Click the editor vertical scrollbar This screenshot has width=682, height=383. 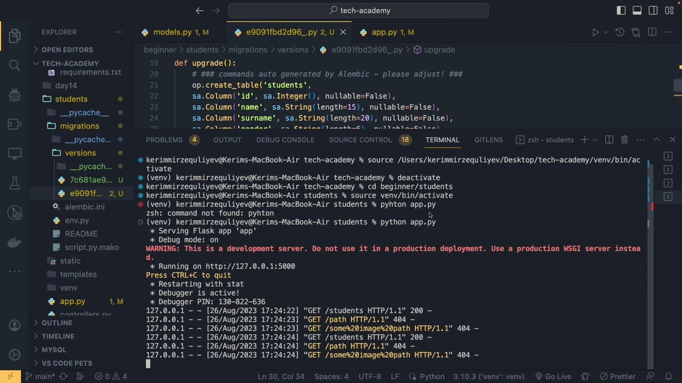pos(678,85)
